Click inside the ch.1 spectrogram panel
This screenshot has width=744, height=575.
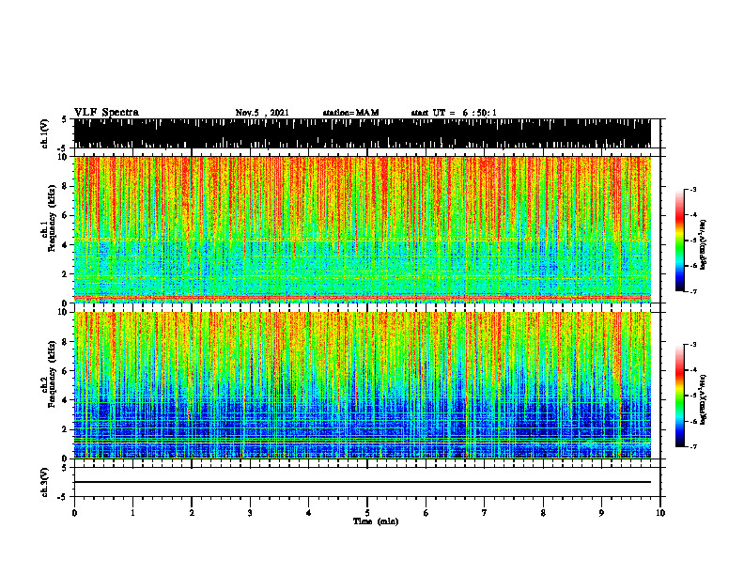click(362, 229)
